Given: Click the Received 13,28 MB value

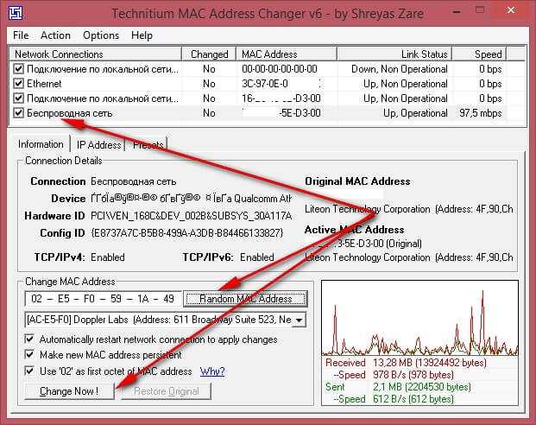Looking at the screenshot, I should (429, 363).
